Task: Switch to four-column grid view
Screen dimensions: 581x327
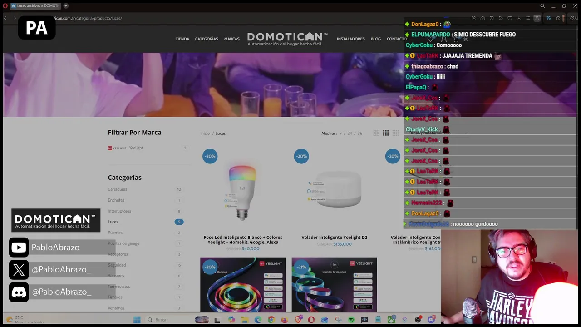Action: (x=396, y=133)
